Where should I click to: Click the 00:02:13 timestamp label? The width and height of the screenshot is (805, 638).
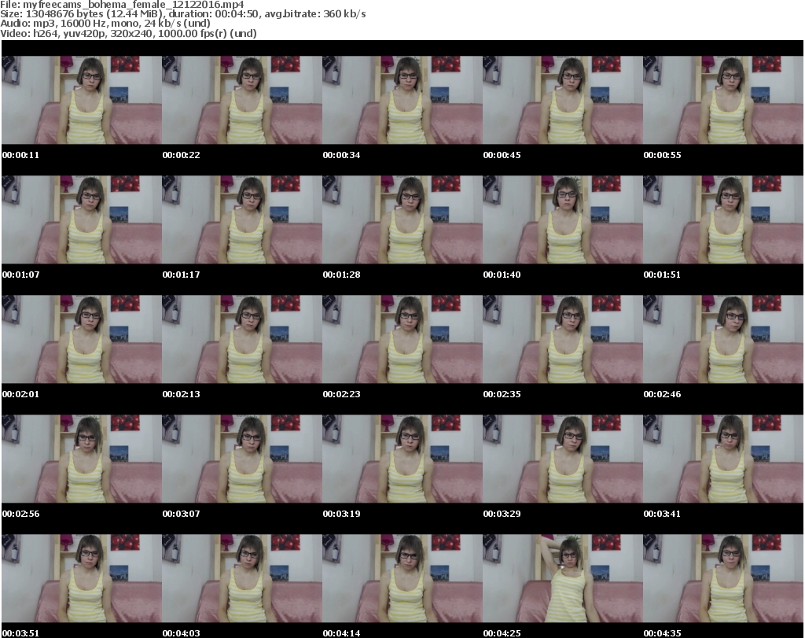tap(182, 394)
